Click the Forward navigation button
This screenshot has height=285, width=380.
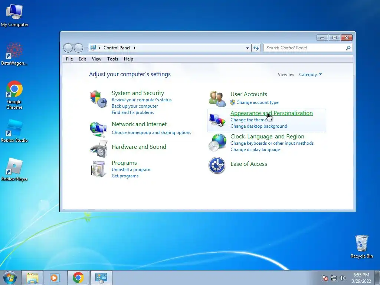click(78, 48)
